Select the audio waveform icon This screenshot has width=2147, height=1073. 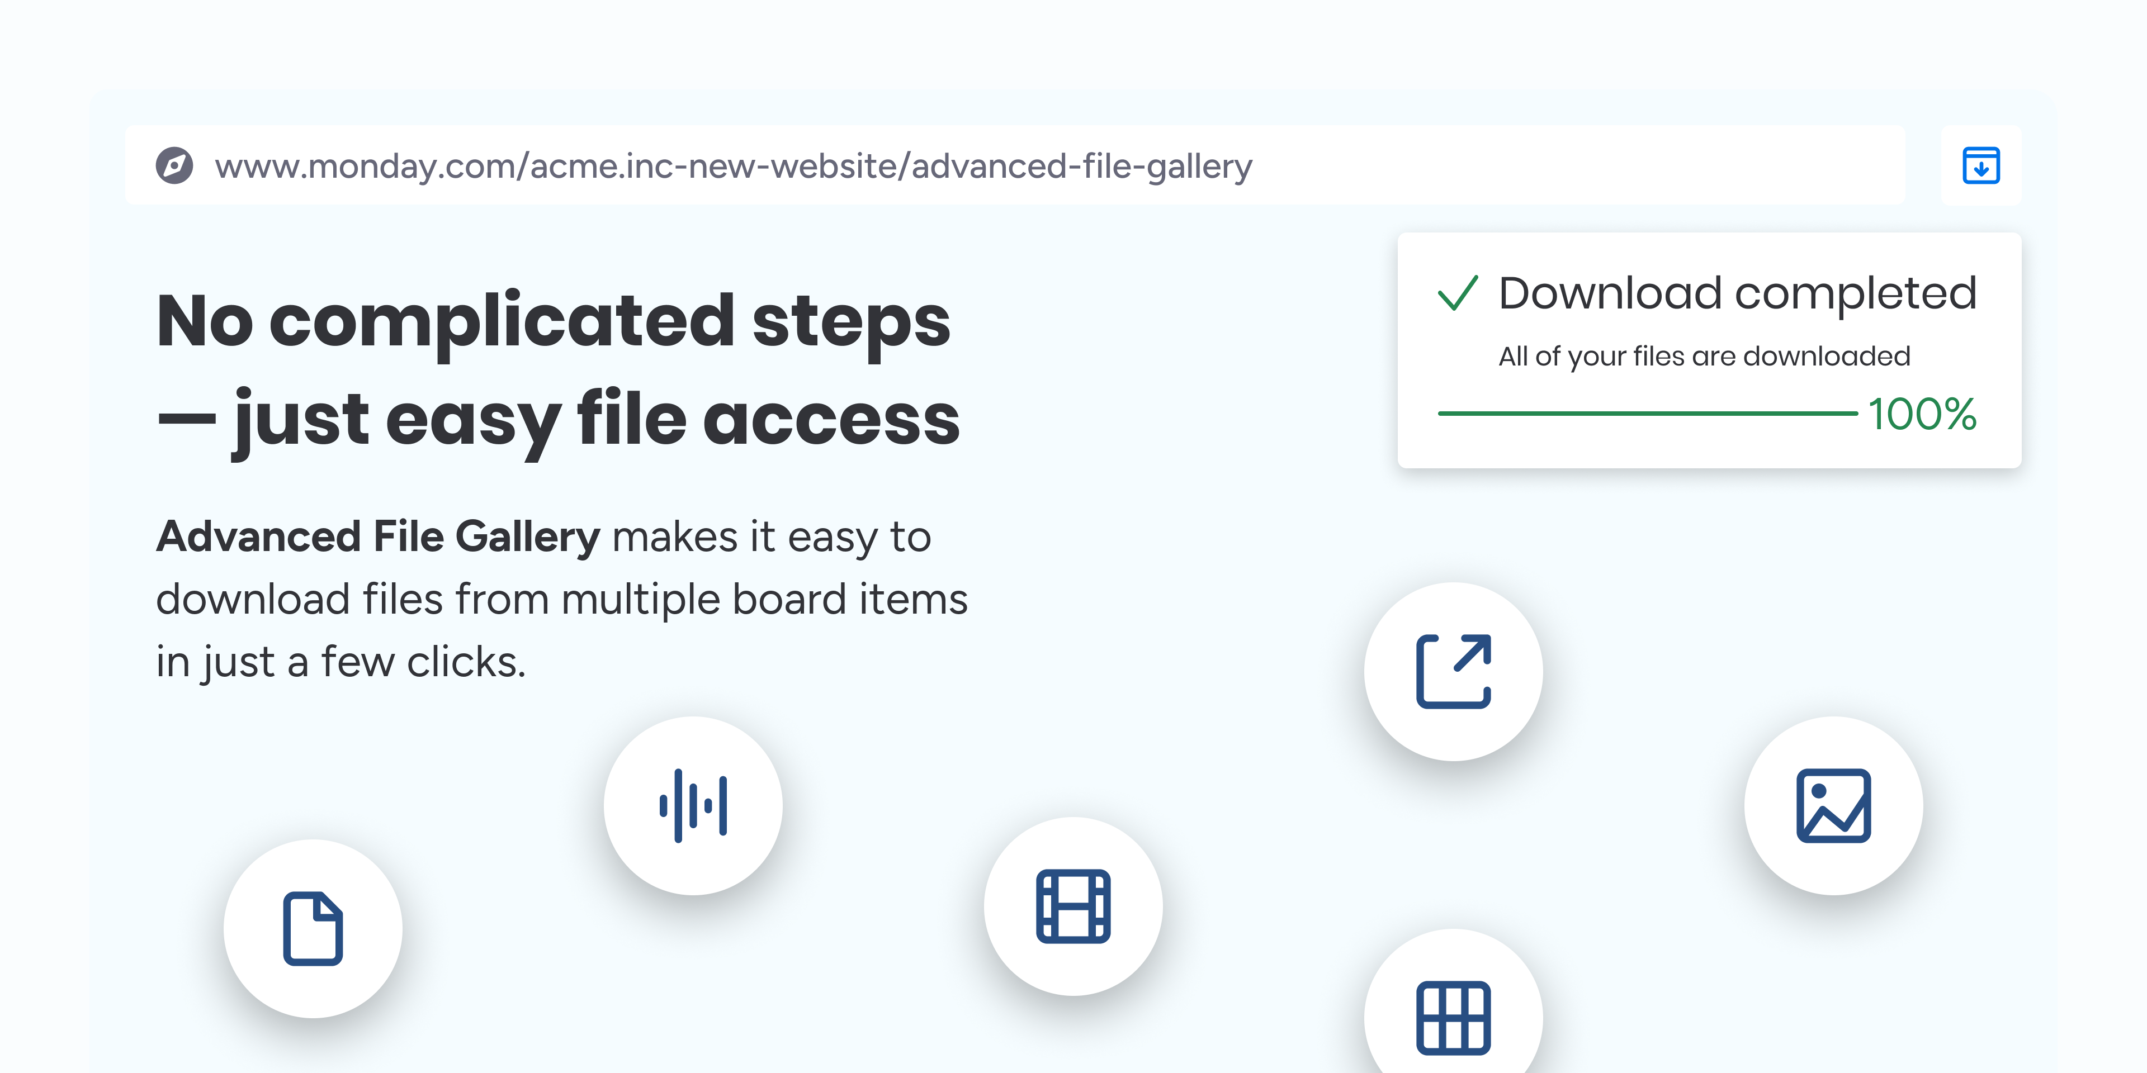[693, 805]
